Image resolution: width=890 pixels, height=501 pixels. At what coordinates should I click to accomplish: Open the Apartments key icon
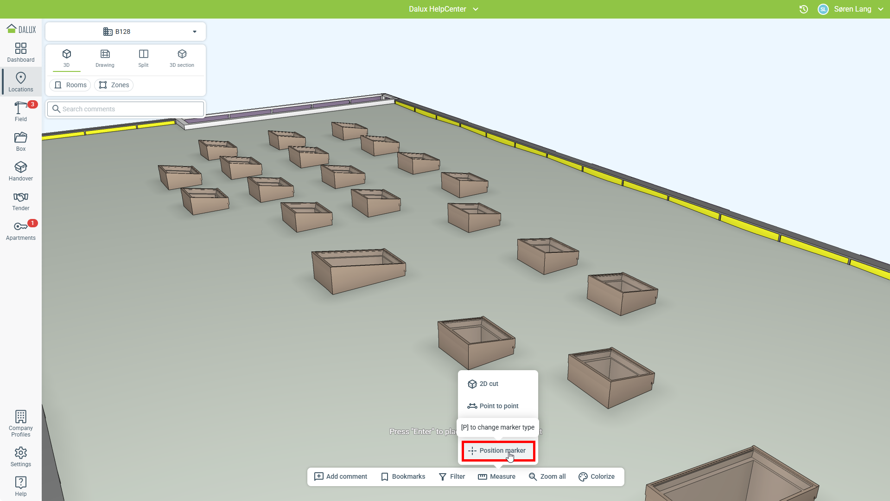point(20,231)
